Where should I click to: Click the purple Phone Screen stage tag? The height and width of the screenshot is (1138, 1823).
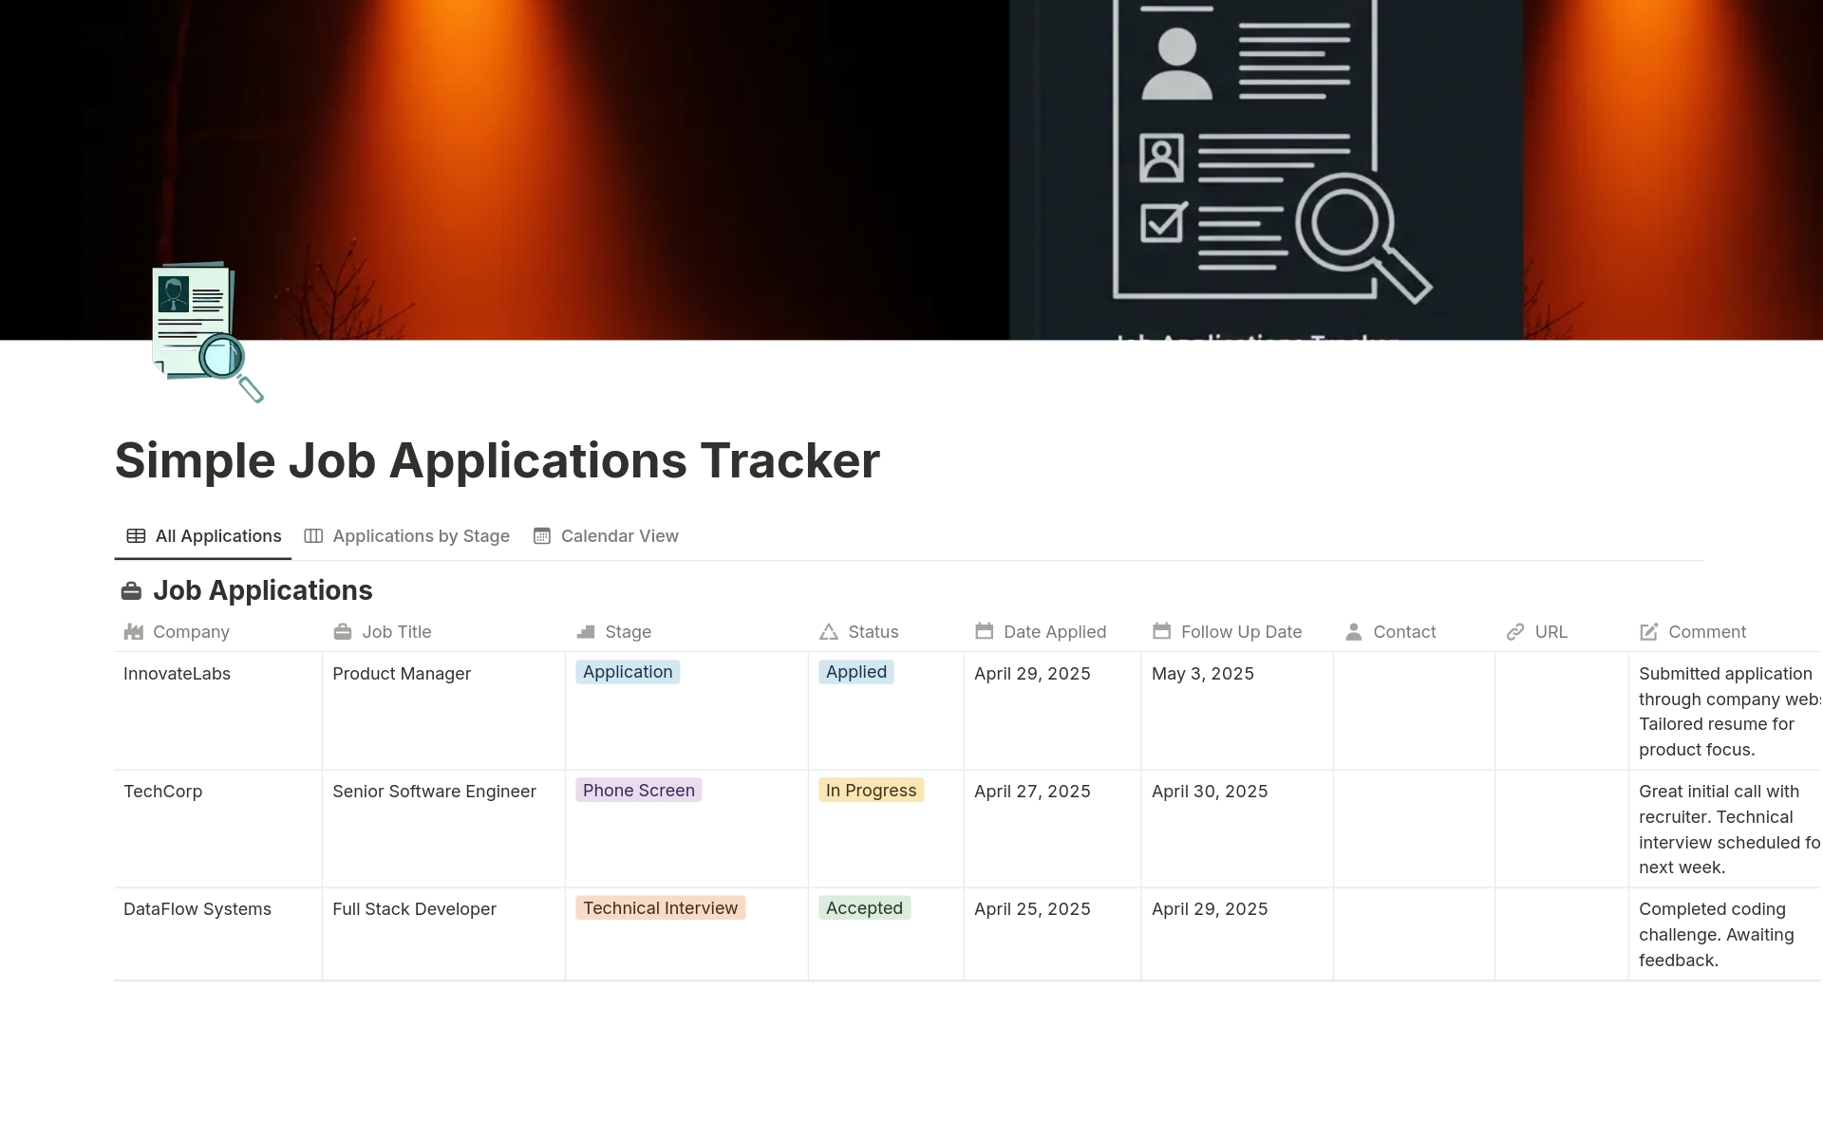(639, 791)
